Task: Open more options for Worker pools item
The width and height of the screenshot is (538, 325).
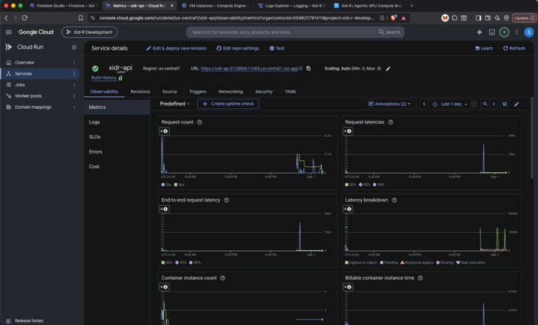Action: 74,95
